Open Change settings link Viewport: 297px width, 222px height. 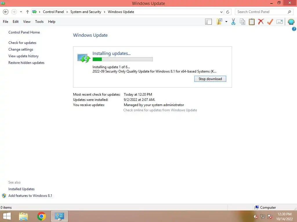coord(21,49)
